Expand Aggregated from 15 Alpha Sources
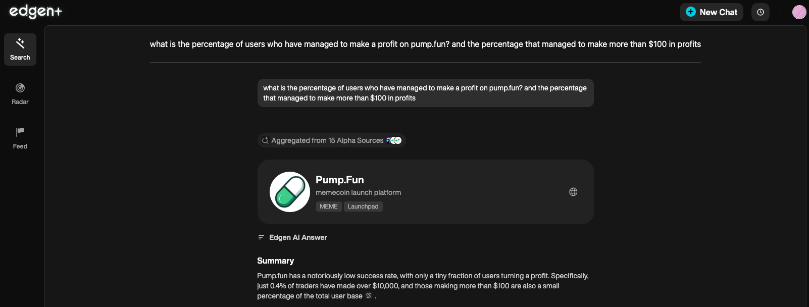 pos(327,140)
